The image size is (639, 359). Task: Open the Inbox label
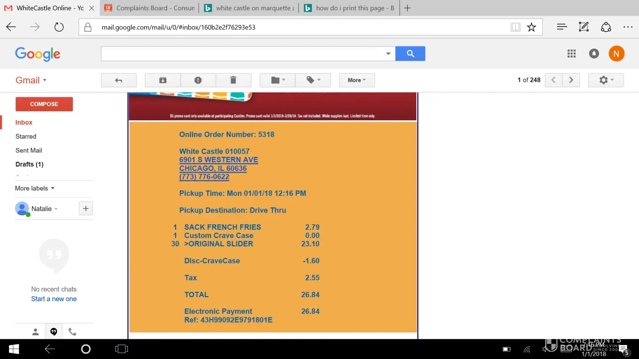point(24,122)
